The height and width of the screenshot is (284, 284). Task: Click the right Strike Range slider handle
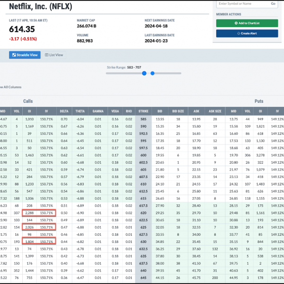(x=152, y=73)
